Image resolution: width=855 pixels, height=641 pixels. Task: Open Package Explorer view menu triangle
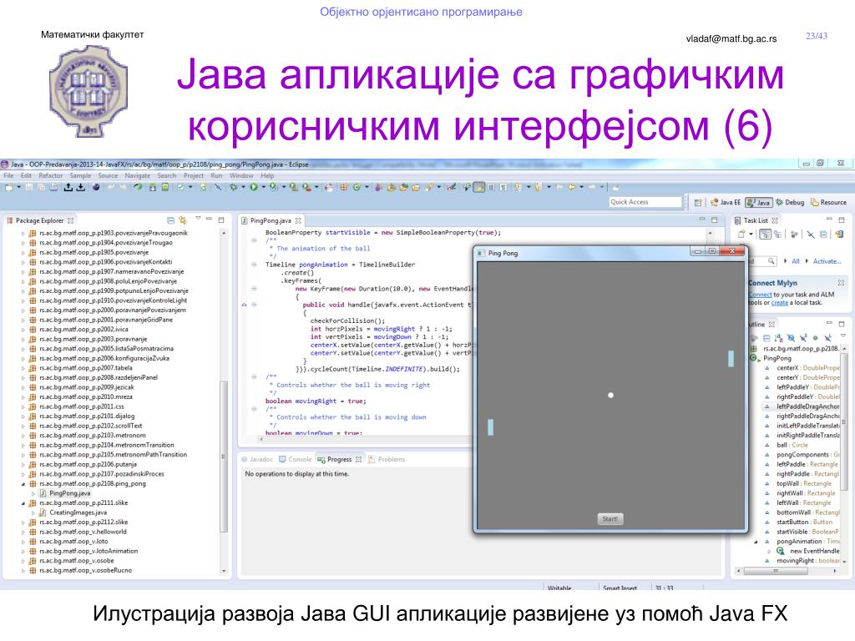(198, 218)
